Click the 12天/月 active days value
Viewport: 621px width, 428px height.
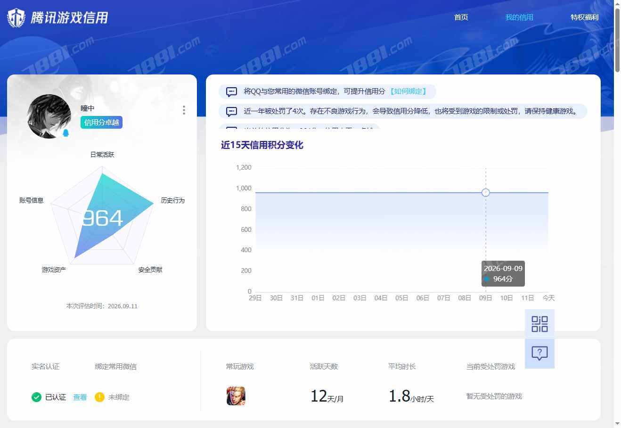[327, 396]
